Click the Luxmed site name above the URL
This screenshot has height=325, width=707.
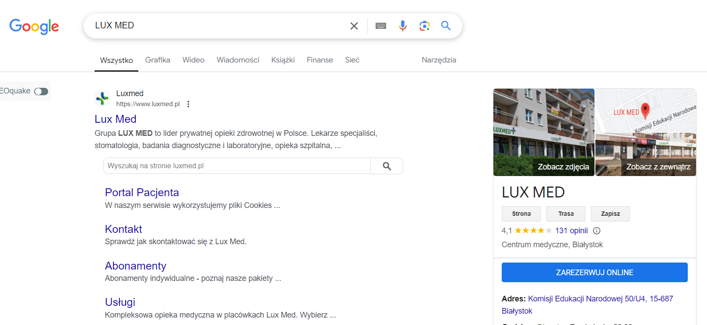pos(130,93)
